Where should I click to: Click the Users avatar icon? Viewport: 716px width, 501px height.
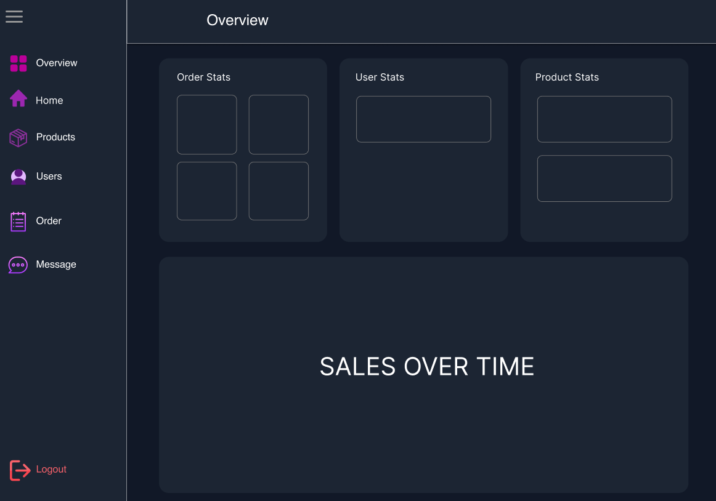[18, 177]
